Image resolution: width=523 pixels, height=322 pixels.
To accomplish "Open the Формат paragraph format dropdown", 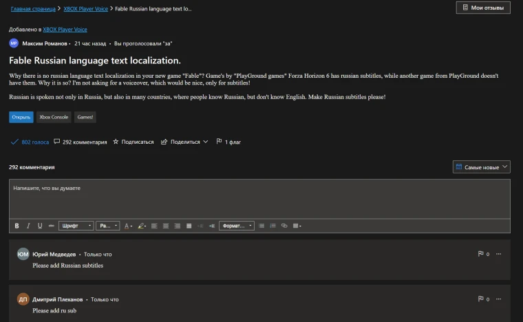I will [237, 226].
